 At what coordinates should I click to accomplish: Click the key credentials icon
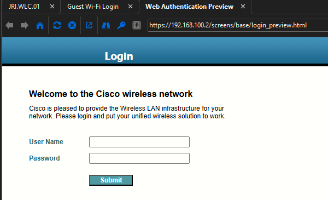coord(121,25)
